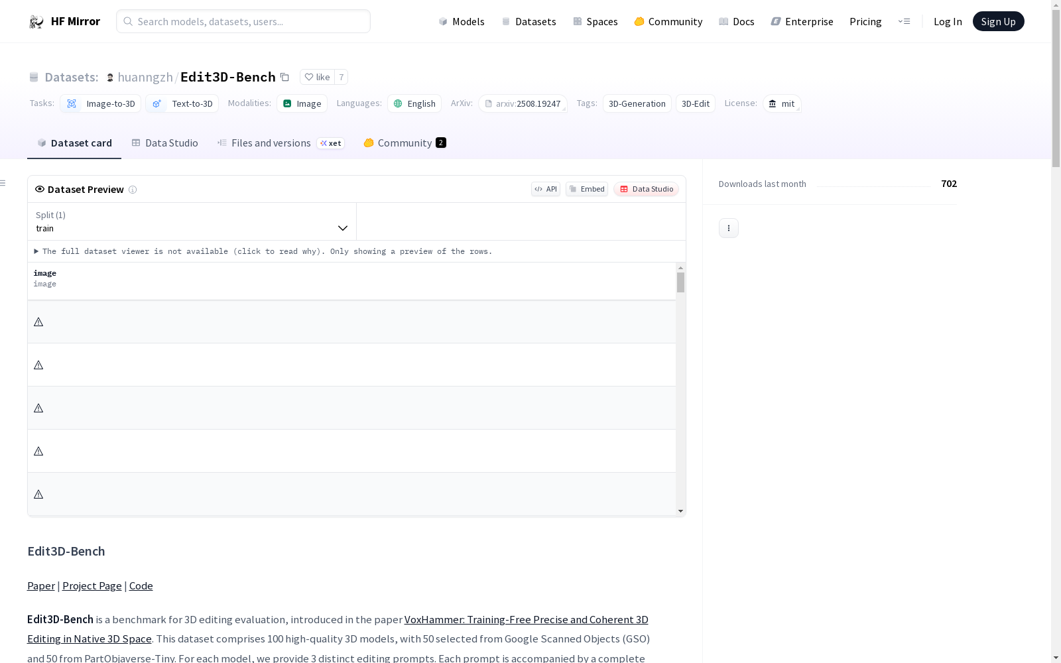The height and width of the screenshot is (663, 1061).
Task: Open Docs in the top navigation
Action: click(x=737, y=22)
